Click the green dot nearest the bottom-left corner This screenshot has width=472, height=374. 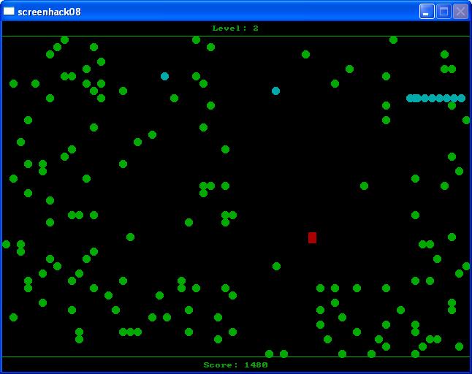(x=13, y=317)
